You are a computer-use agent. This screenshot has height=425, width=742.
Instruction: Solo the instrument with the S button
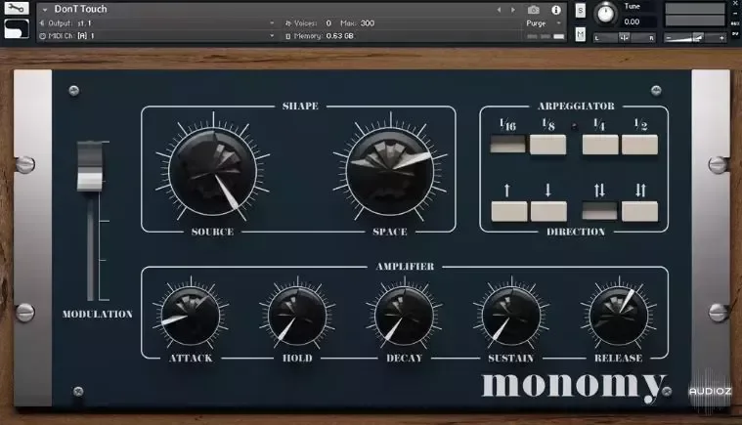pos(580,11)
